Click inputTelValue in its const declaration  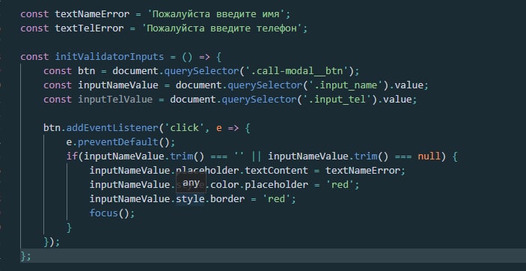click(115, 100)
